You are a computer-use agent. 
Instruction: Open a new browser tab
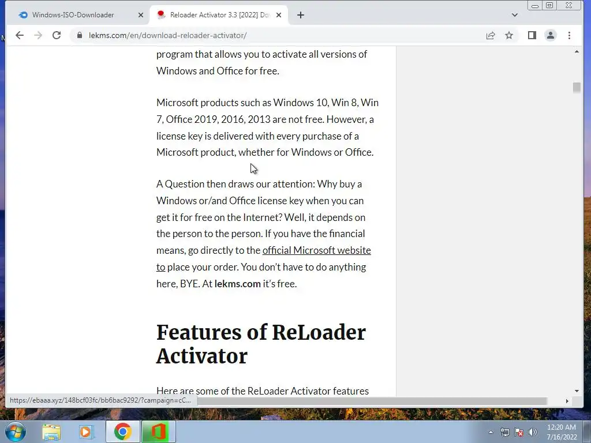[x=300, y=15]
